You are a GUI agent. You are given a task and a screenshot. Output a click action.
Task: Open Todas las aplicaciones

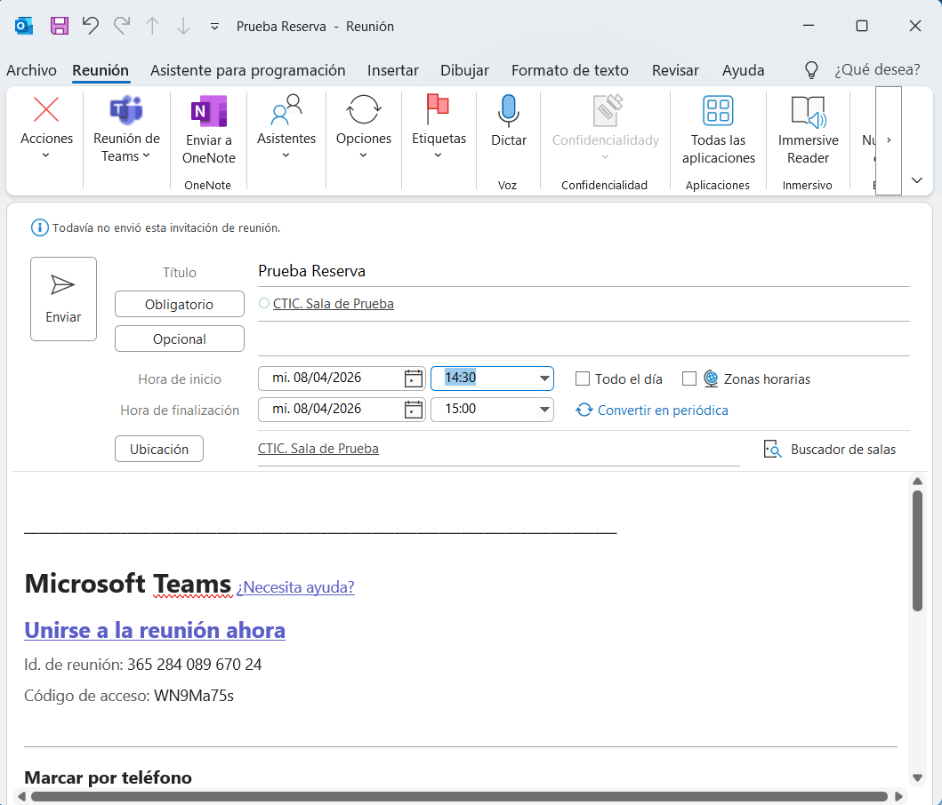pyautogui.click(x=718, y=111)
